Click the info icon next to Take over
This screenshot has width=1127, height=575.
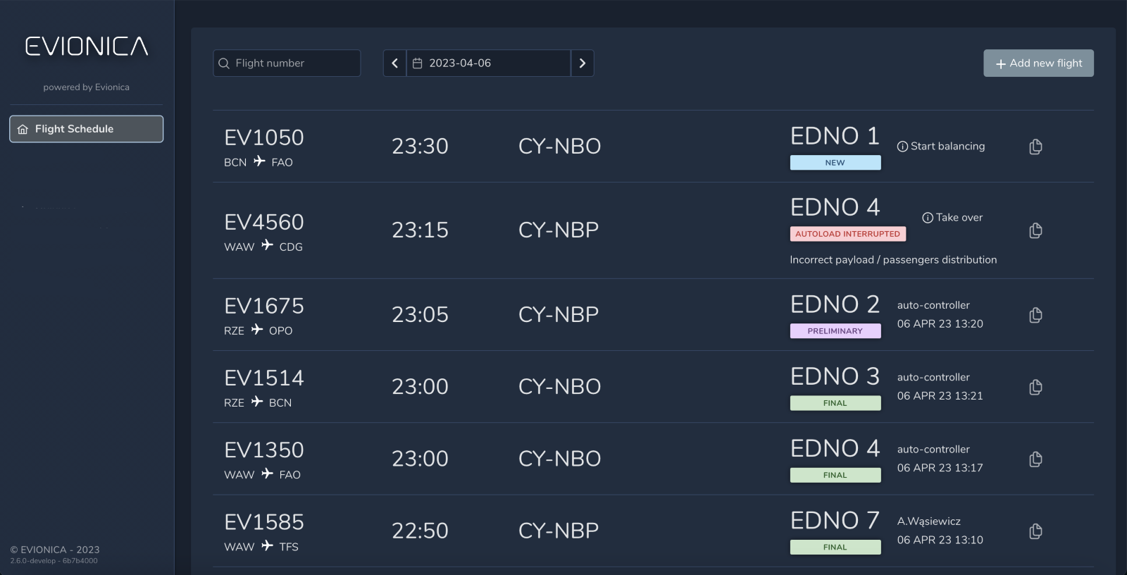coord(928,218)
